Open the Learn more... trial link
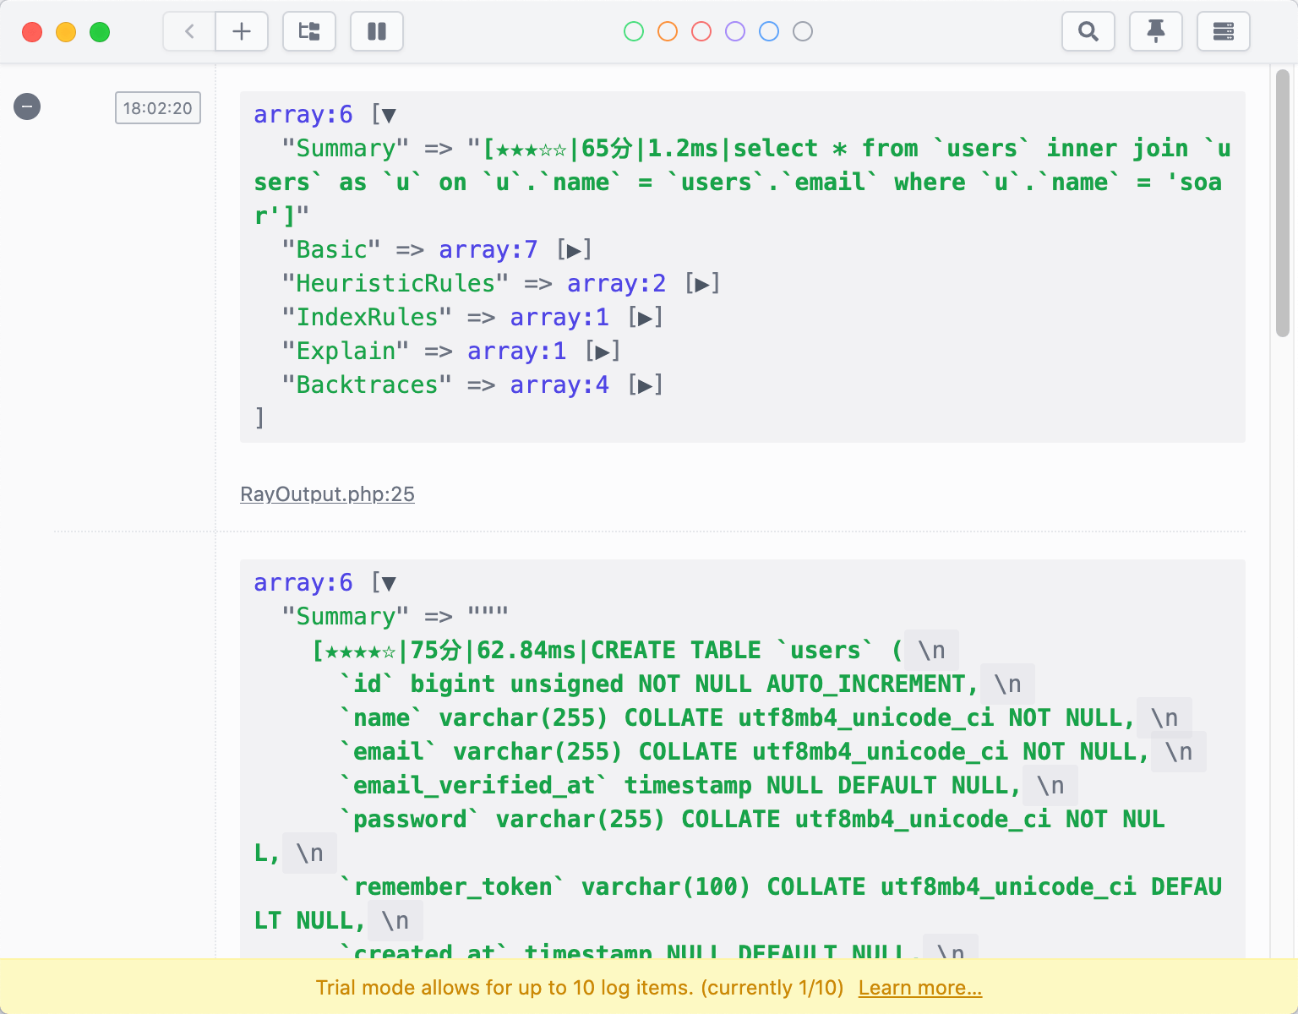 [x=920, y=988]
